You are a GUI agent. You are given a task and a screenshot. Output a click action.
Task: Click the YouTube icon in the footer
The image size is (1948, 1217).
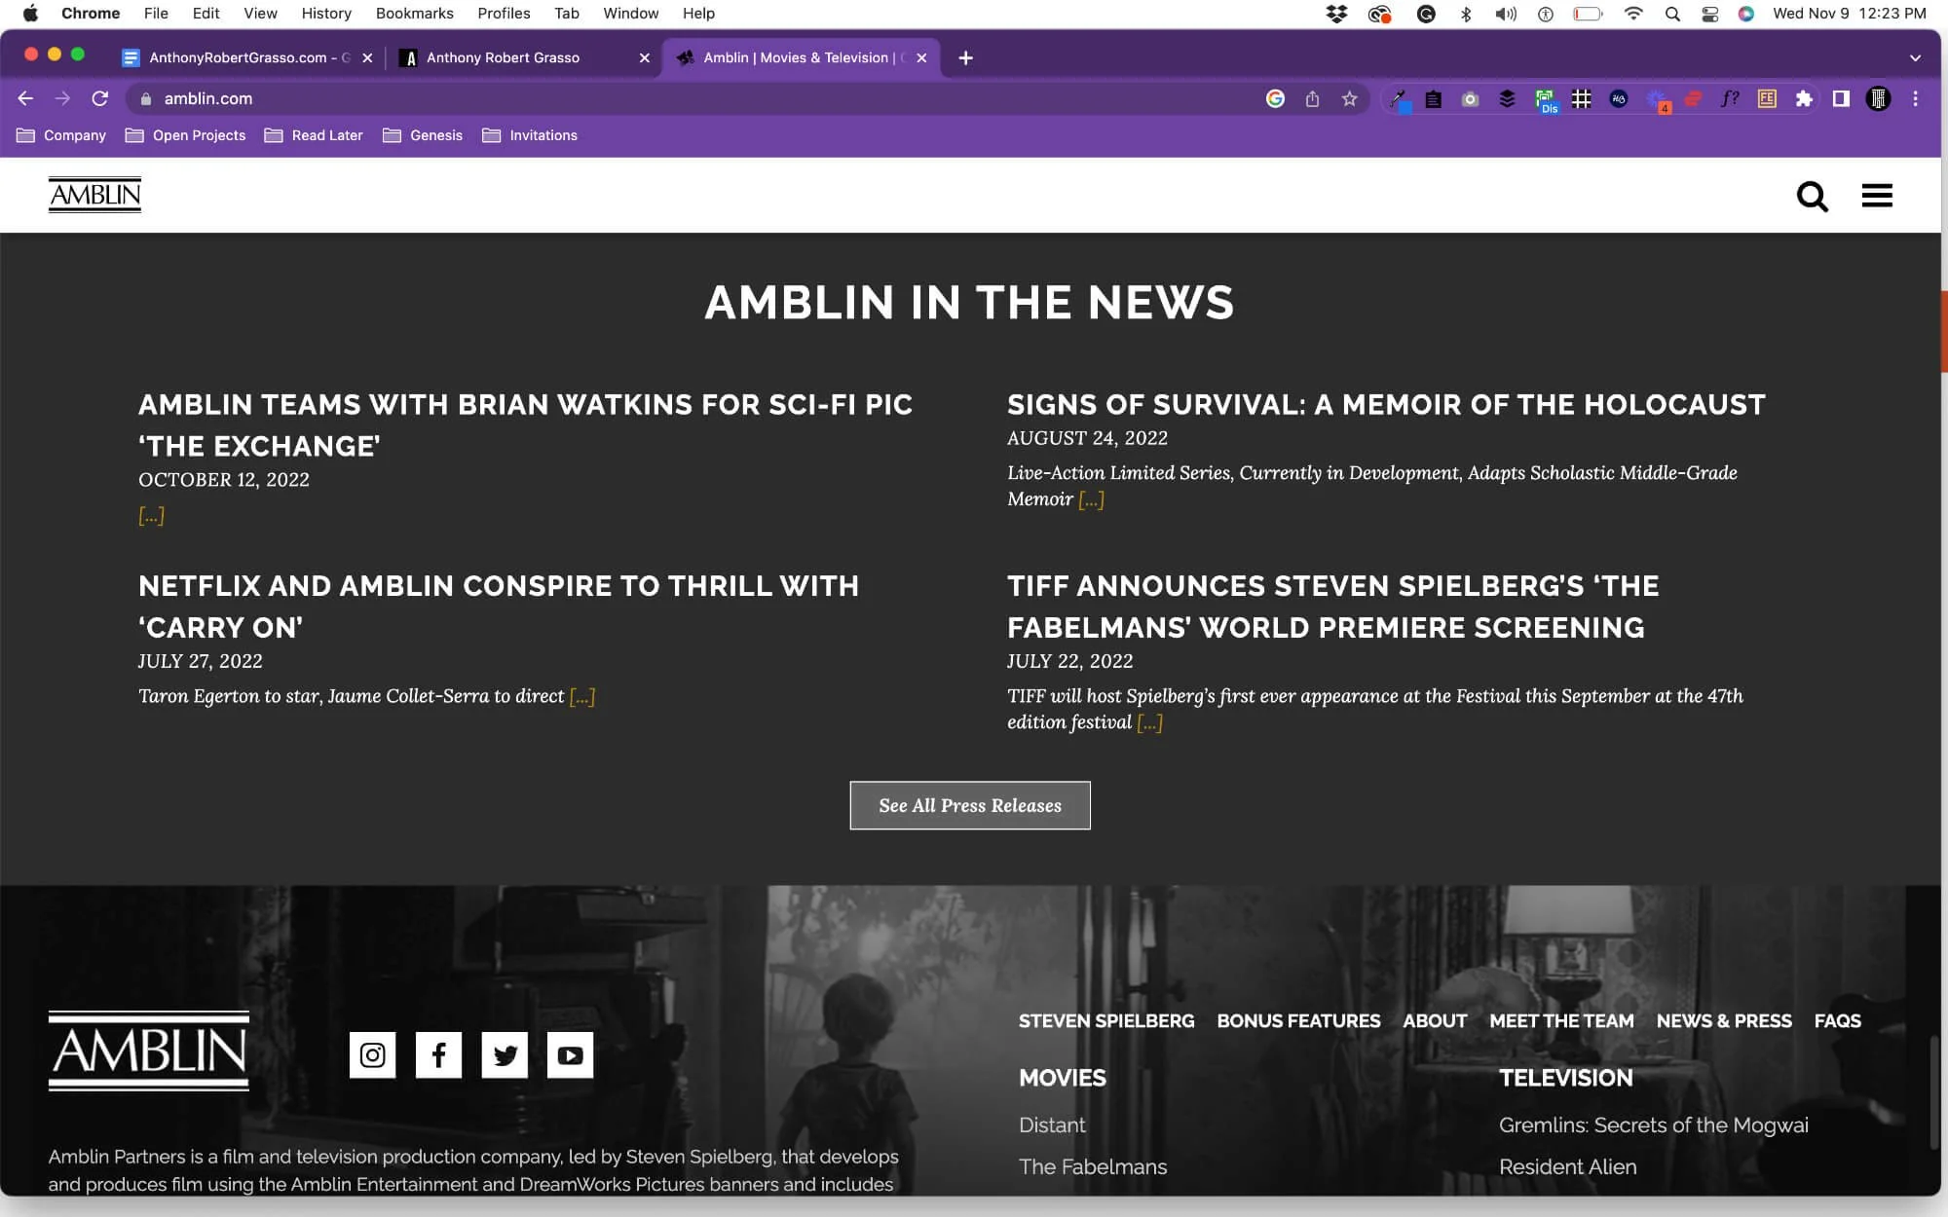tap(571, 1054)
